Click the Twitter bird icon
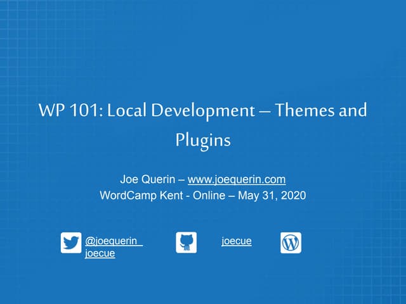This screenshot has height=304, width=406. (x=71, y=243)
